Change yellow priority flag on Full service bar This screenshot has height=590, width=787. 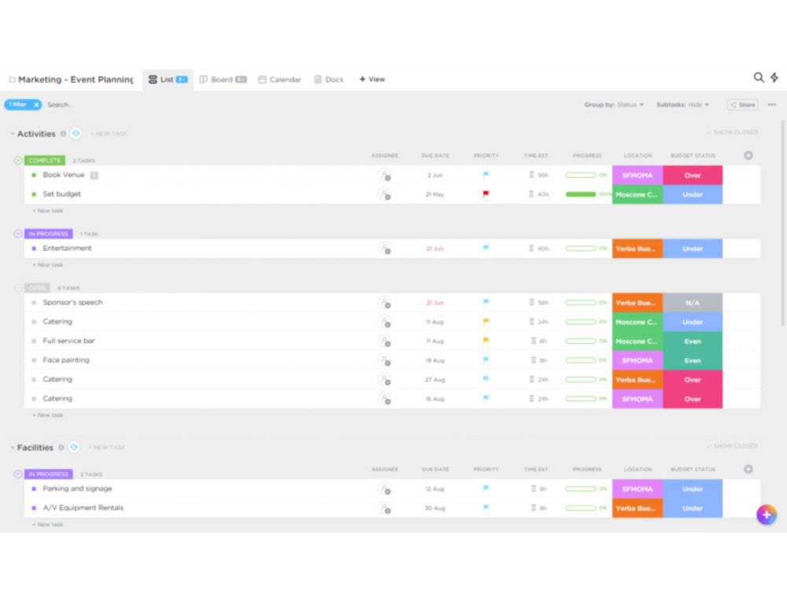point(486,341)
